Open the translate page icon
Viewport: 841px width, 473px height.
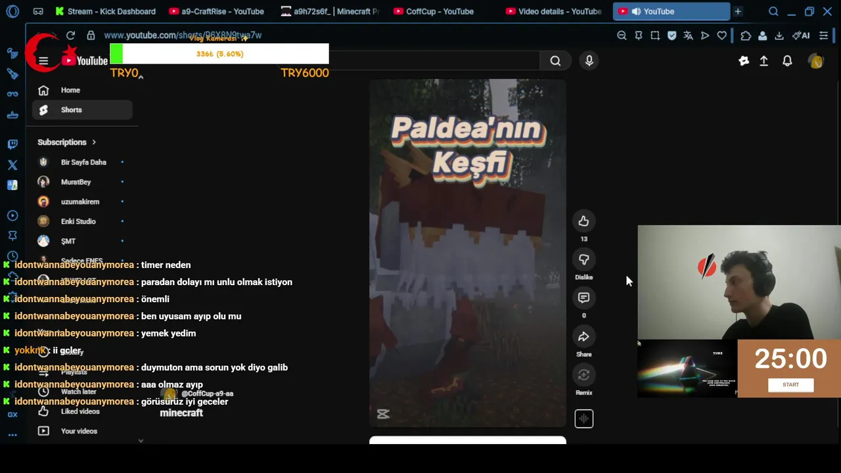point(688,35)
